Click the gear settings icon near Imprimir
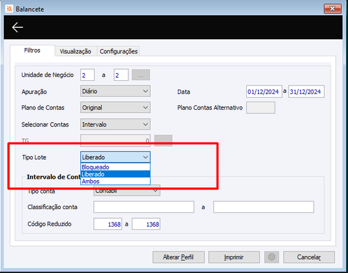This screenshot has width=348, height=273. tap(271, 257)
